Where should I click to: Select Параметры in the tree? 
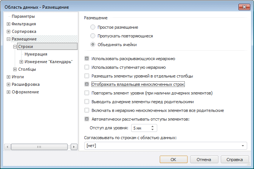tap(23, 16)
